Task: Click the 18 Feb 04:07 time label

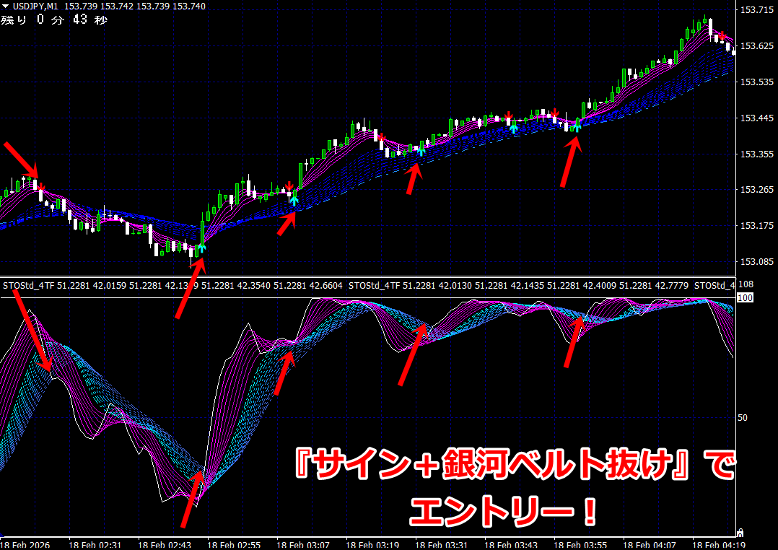Action: click(650, 545)
